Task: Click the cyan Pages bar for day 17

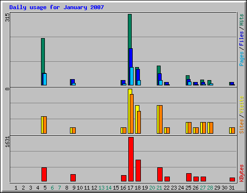Action: click(132, 76)
